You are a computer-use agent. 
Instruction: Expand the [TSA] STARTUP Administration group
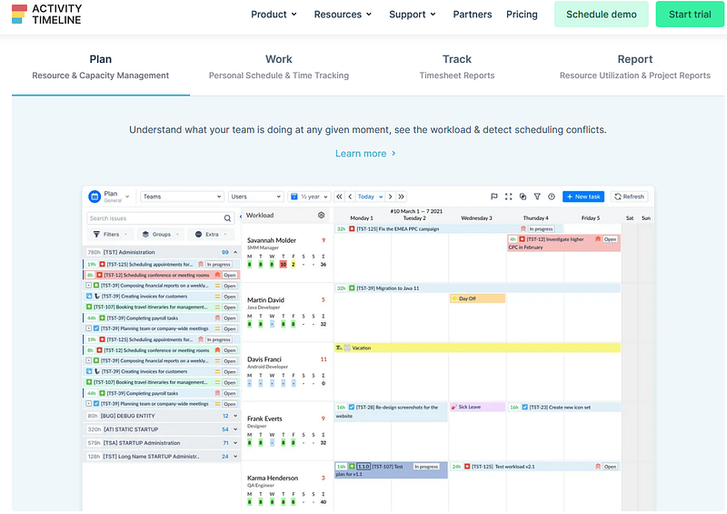pyautogui.click(x=235, y=443)
